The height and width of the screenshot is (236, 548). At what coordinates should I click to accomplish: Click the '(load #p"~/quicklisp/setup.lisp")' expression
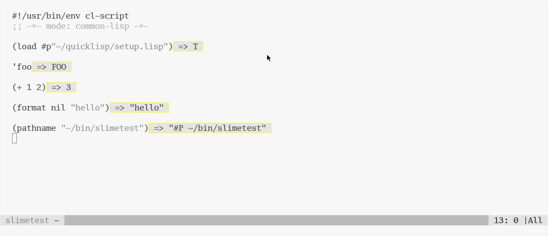(92, 47)
